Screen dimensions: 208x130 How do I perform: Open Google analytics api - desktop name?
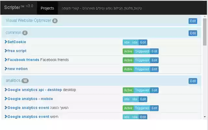35,90
